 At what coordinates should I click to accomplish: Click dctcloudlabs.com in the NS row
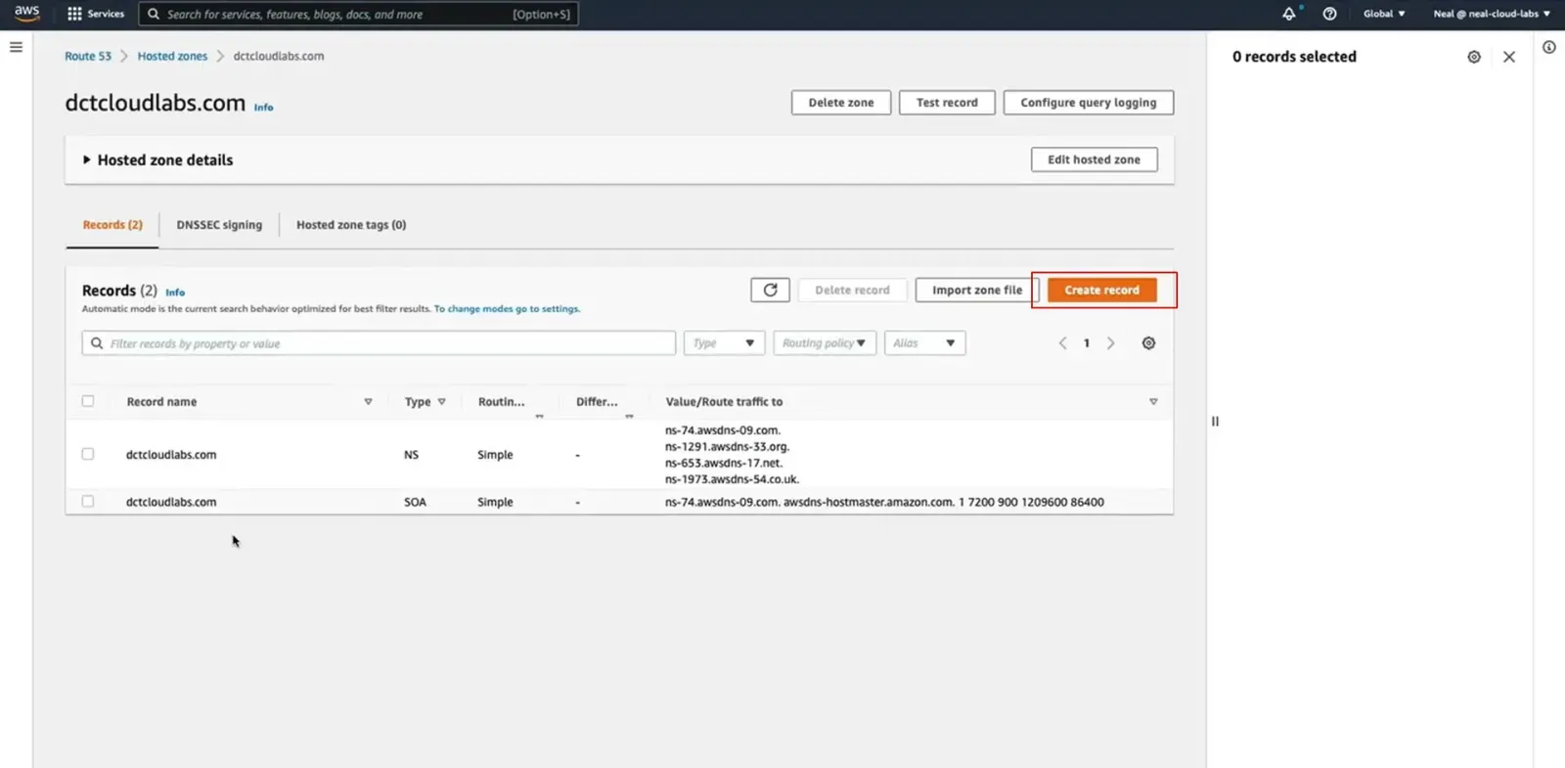coord(171,455)
